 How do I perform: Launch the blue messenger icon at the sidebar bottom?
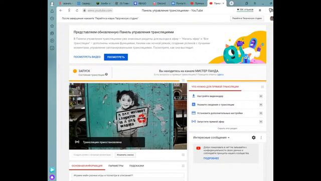[x=52, y=170]
